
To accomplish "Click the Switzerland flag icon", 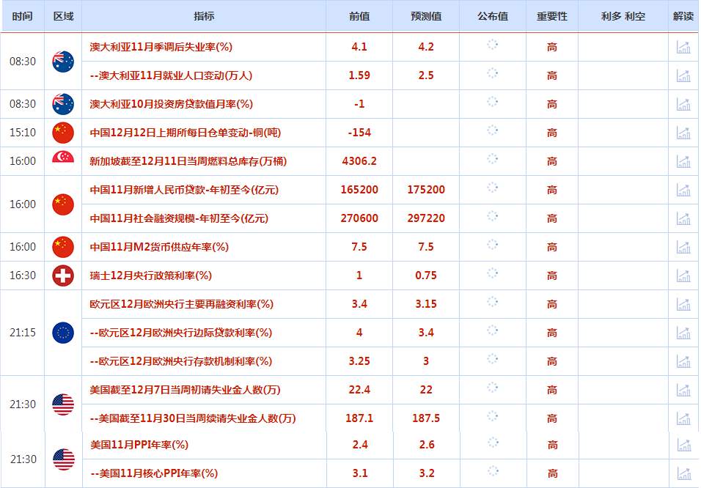I will pyautogui.click(x=63, y=276).
